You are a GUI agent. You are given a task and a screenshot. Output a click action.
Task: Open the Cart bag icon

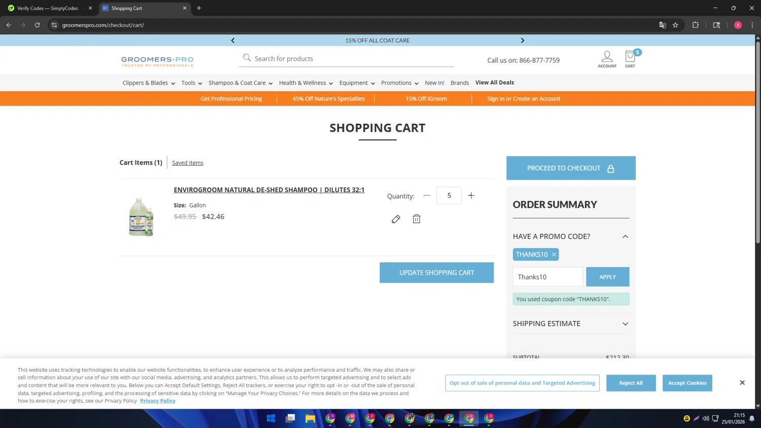pyautogui.click(x=630, y=59)
